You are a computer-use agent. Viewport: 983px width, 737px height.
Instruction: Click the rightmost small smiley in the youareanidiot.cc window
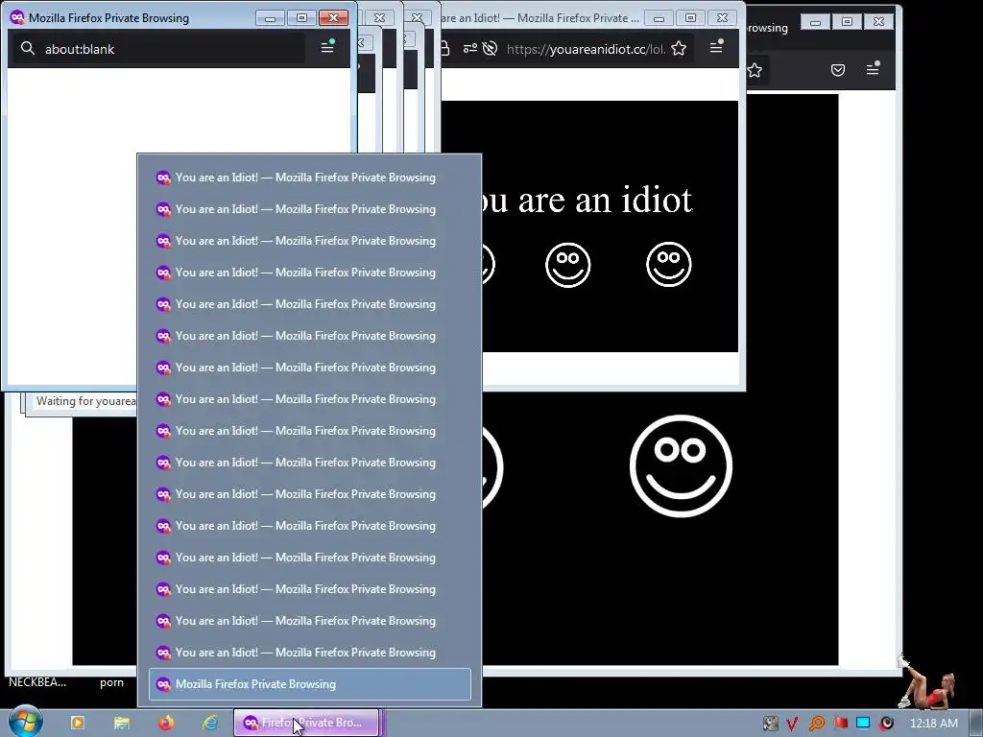[x=669, y=265]
